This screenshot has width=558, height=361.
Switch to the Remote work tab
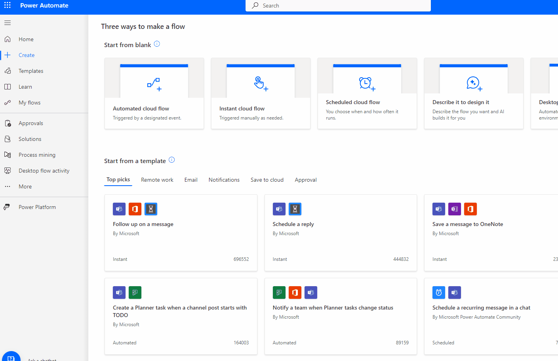157,180
